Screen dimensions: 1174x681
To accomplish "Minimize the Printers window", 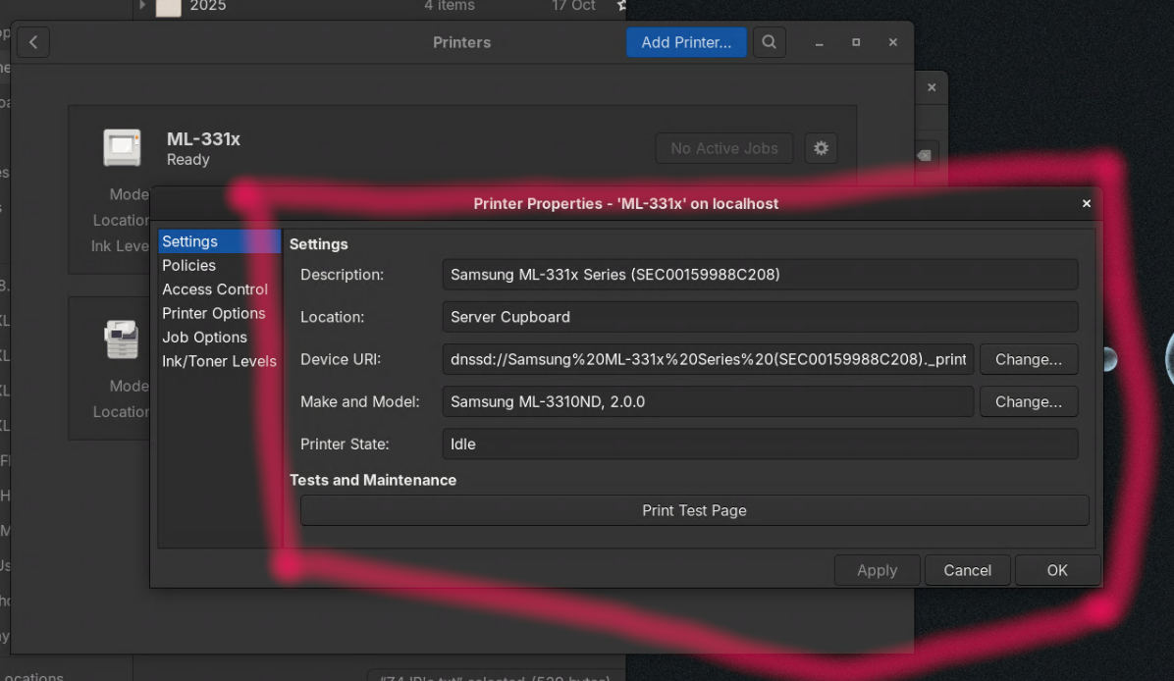I will 820,42.
